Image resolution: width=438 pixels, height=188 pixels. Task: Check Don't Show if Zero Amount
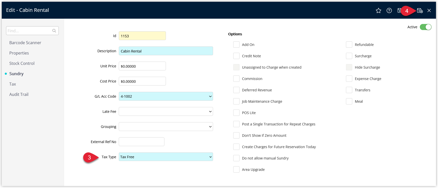point(236,136)
